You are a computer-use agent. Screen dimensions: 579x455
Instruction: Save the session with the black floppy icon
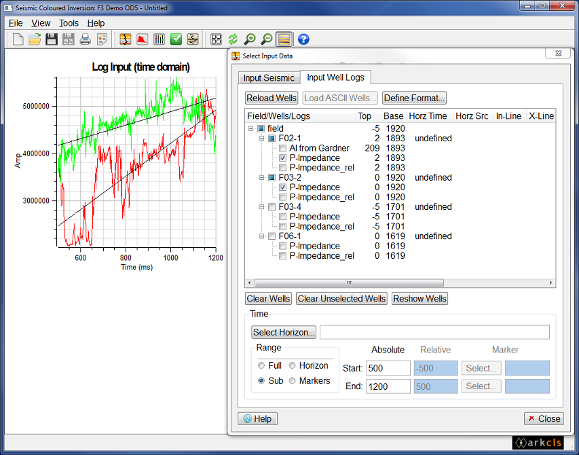coord(52,39)
